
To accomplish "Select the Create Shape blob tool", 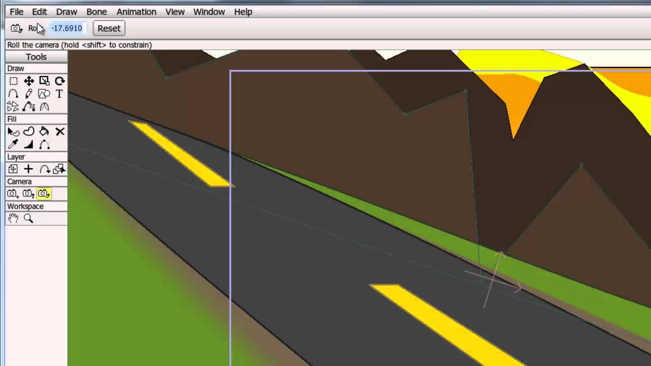I will point(29,132).
